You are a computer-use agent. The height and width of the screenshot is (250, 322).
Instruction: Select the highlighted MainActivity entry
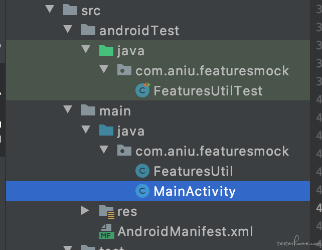[158, 191]
